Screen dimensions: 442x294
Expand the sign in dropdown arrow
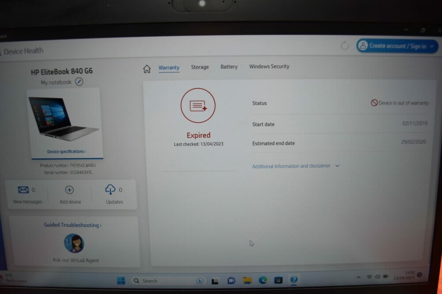pyautogui.click(x=431, y=47)
